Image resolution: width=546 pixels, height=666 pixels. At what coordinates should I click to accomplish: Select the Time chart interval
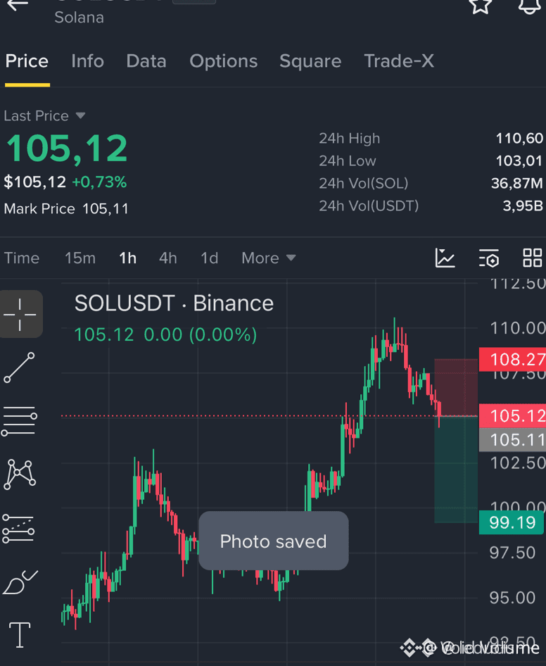click(22, 258)
